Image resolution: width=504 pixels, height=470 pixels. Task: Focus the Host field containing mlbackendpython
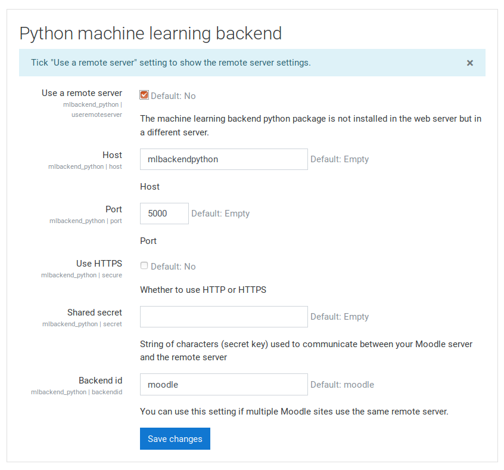point(224,159)
